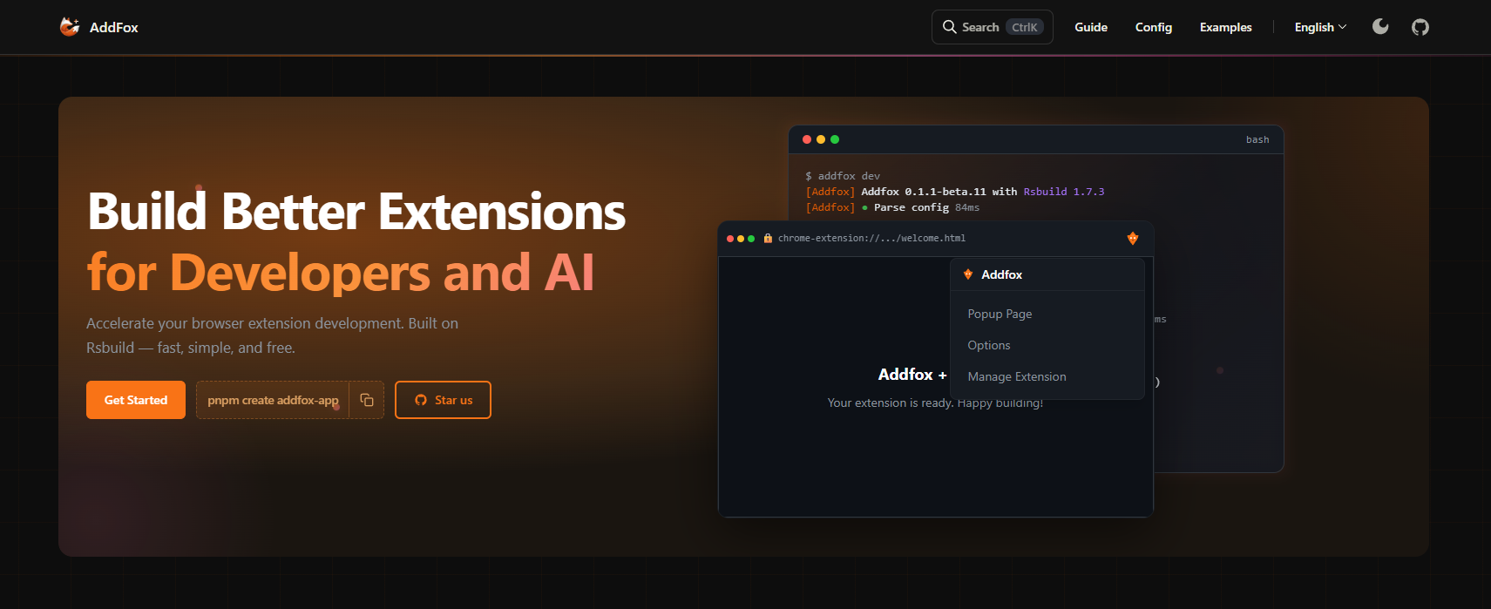The image size is (1491, 609).
Task: Copy the command with the copy icon
Action: coord(367,400)
